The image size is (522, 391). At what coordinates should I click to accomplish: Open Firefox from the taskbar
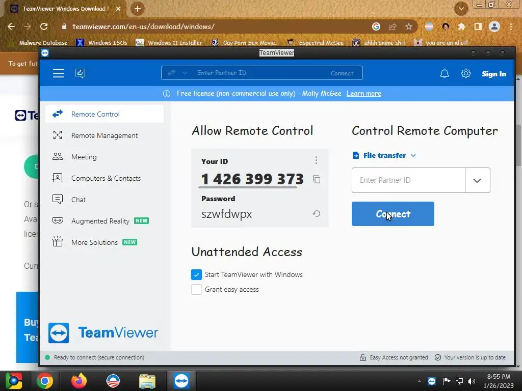79,381
